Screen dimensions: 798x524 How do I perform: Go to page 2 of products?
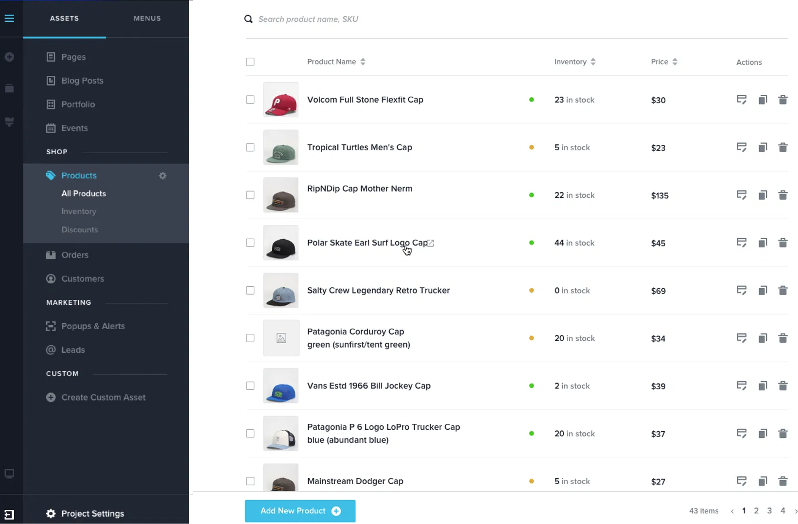pyautogui.click(x=756, y=511)
